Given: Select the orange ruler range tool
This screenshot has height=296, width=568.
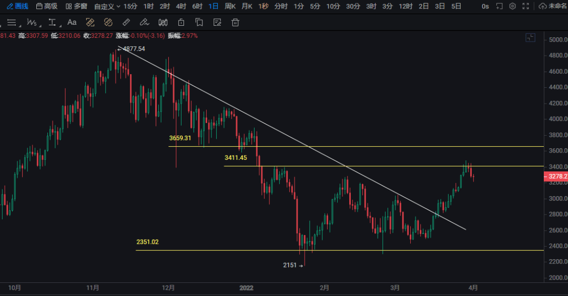Looking at the screenshot, I should pos(90,23).
